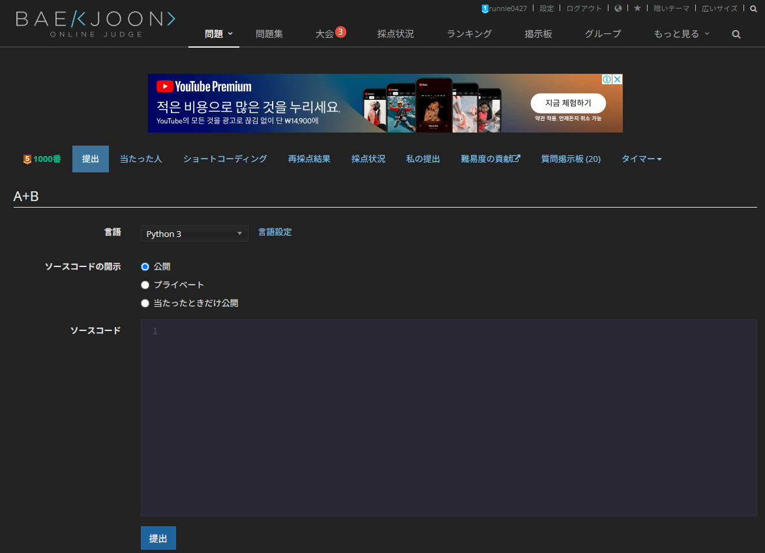This screenshot has width=765, height=553.
Task: Switch to the 私の提出 tab
Action: tap(423, 159)
